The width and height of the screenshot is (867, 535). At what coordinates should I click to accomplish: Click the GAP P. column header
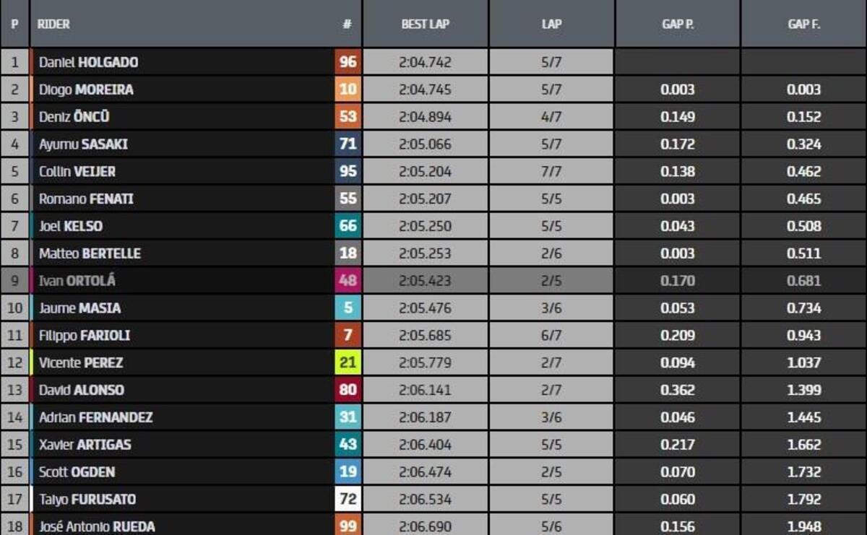coord(678,24)
